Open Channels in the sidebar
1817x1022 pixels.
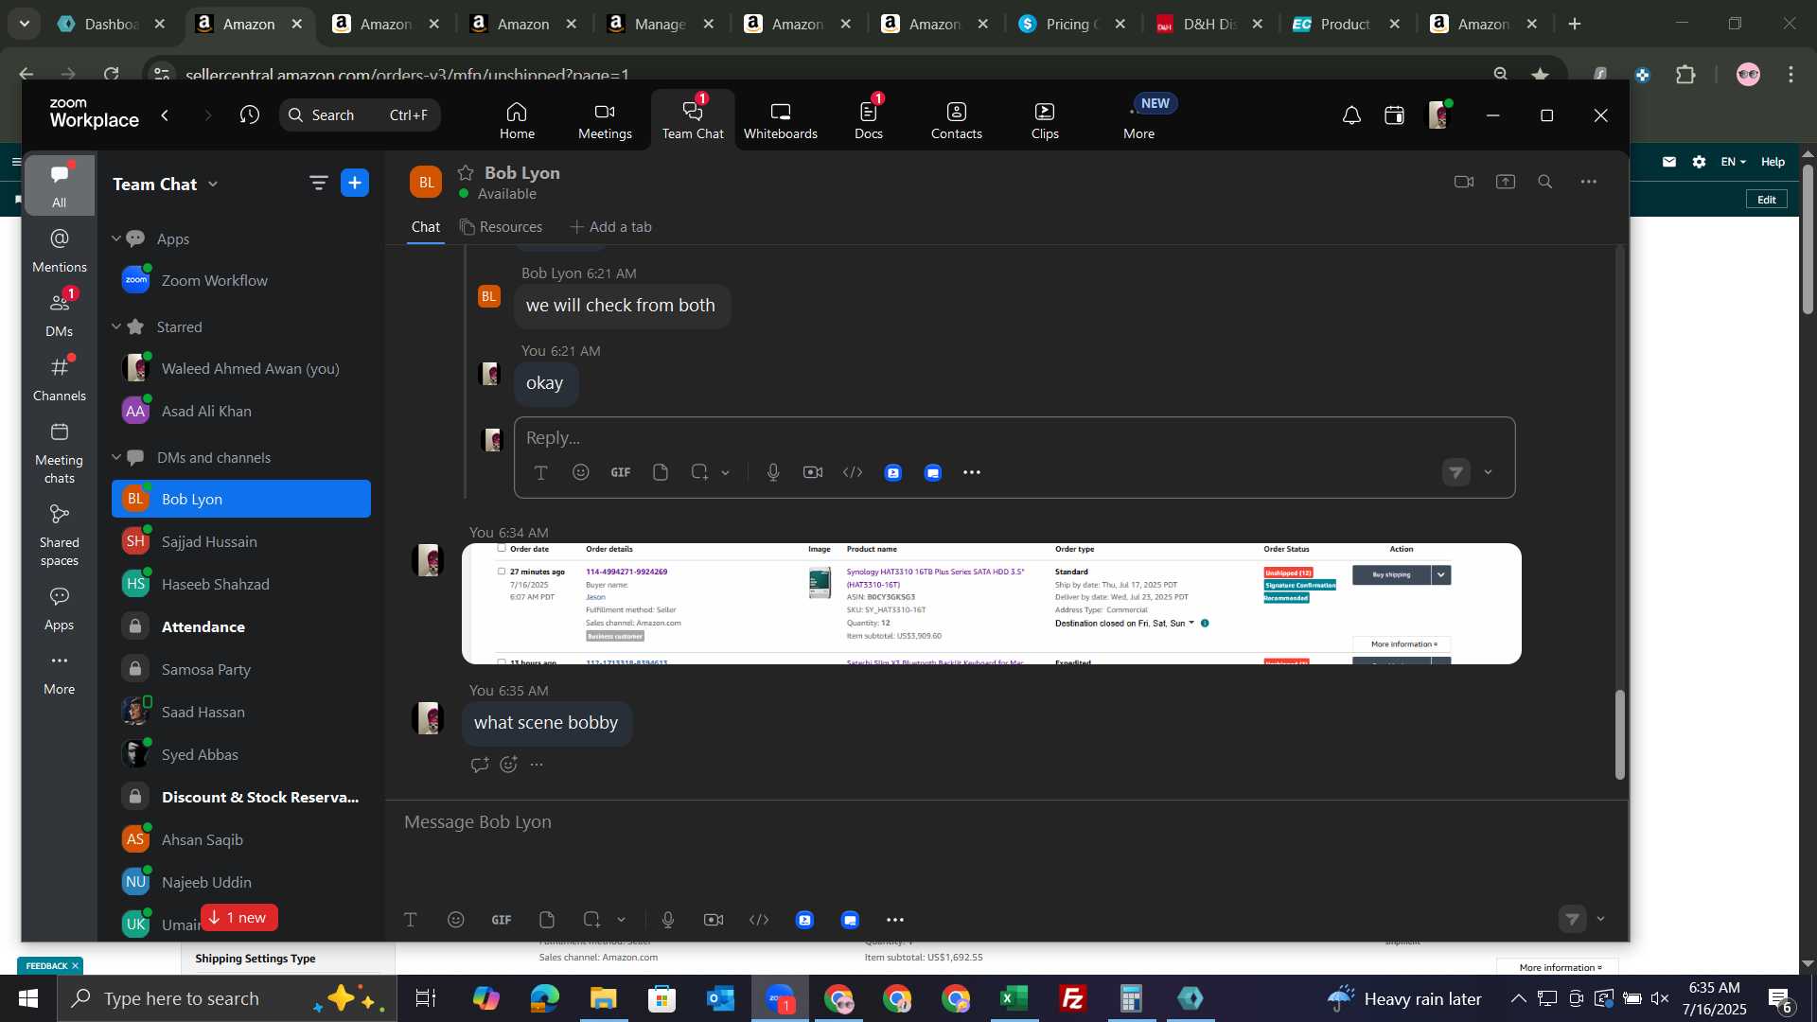pyautogui.click(x=59, y=379)
